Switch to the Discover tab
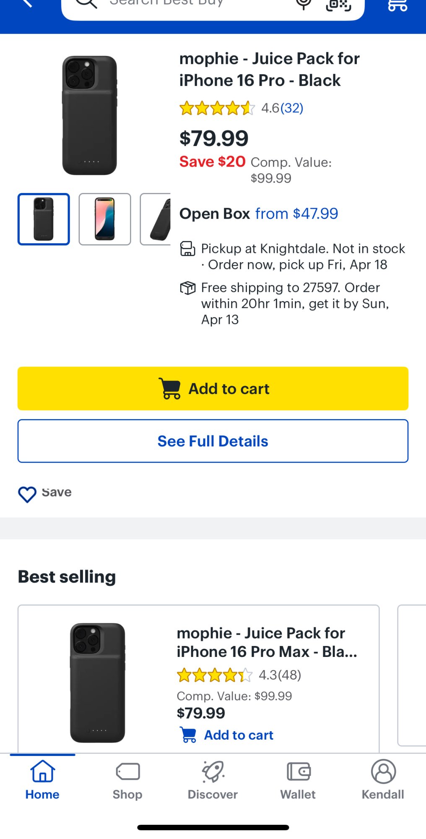This screenshot has height=839, width=426. point(213,780)
